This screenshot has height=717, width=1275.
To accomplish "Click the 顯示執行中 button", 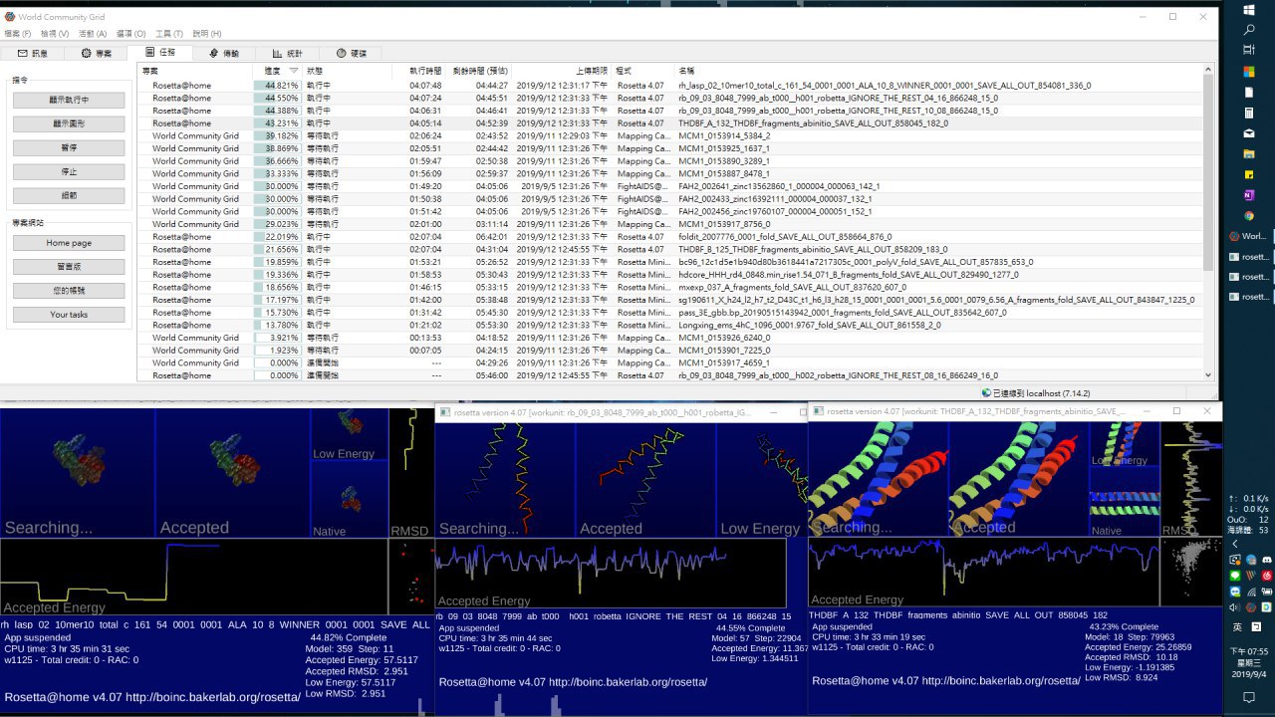I will tap(70, 101).
